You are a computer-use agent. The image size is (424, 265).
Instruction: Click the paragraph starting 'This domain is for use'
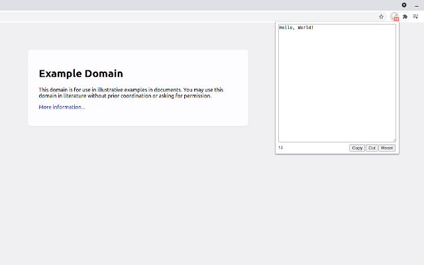coord(131,93)
